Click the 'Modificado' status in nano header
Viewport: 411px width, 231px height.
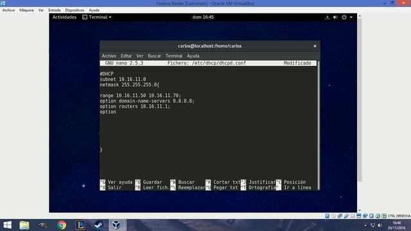pos(297,63)
